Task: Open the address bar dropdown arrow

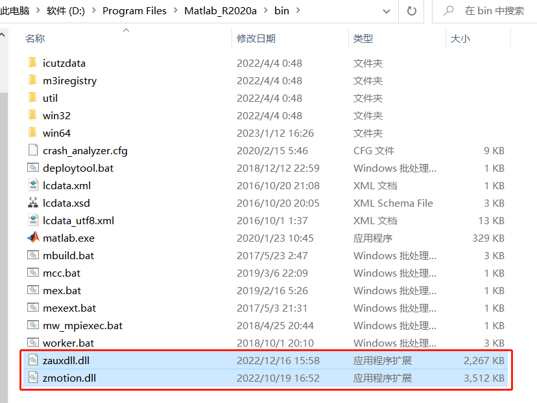Action: pos(386,11)
